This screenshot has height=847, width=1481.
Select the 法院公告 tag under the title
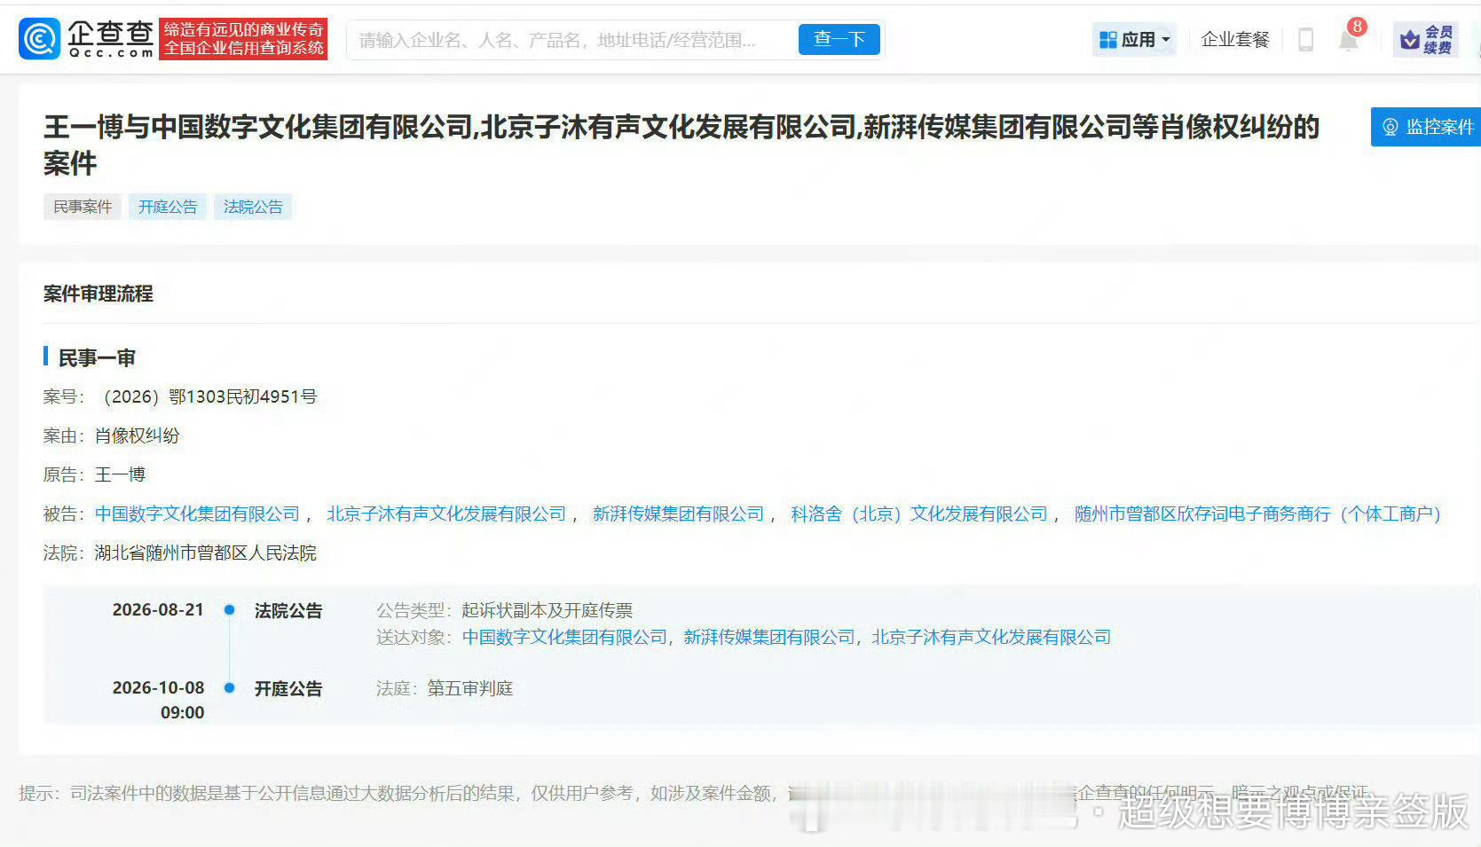(x=253, y=207)
